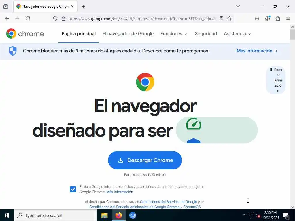Select the Página principal nav item

[79, 34]
